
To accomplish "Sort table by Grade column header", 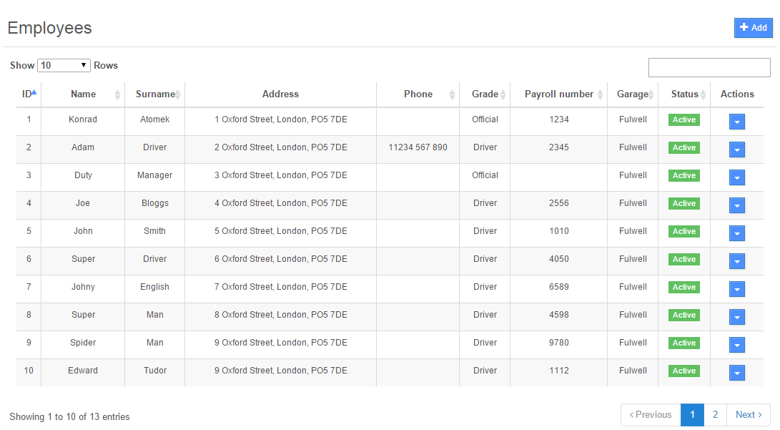I will [x=485, y=94].
